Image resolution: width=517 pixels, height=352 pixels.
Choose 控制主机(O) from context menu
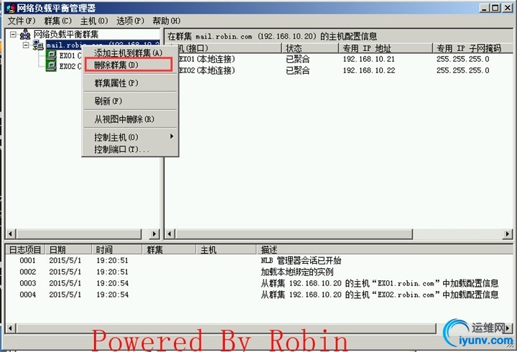pyautogui.click(x=130, y=137)
